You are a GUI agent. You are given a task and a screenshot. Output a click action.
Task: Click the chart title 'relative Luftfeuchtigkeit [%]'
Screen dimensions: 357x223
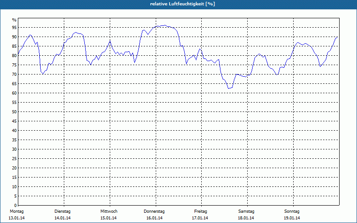[183, 4]
